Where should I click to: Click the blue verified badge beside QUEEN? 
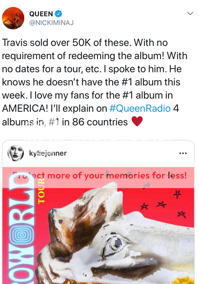click(58, 14)
